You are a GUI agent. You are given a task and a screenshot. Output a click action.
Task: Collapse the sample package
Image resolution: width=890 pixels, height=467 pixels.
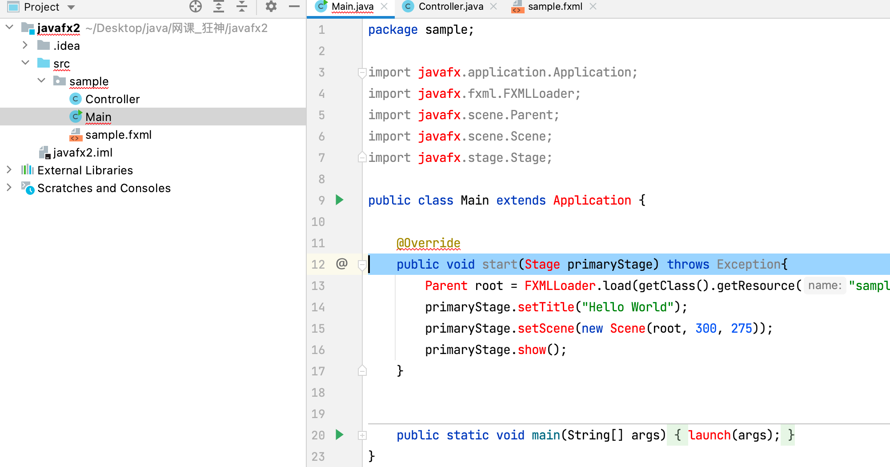point(41,81)
